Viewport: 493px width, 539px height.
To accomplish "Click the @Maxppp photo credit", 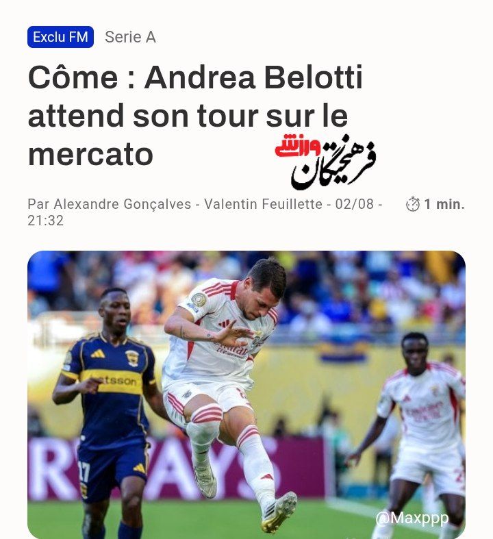I will (x=412, y=518).
